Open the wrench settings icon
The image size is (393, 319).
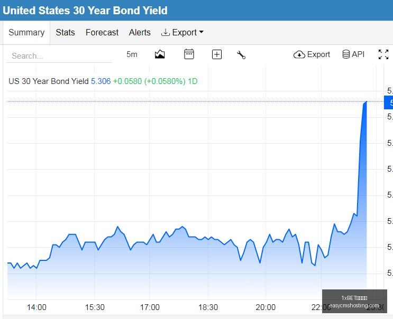[241, 54]
